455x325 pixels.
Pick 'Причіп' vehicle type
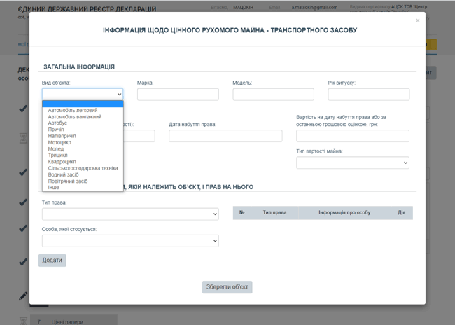click(57, 129)
